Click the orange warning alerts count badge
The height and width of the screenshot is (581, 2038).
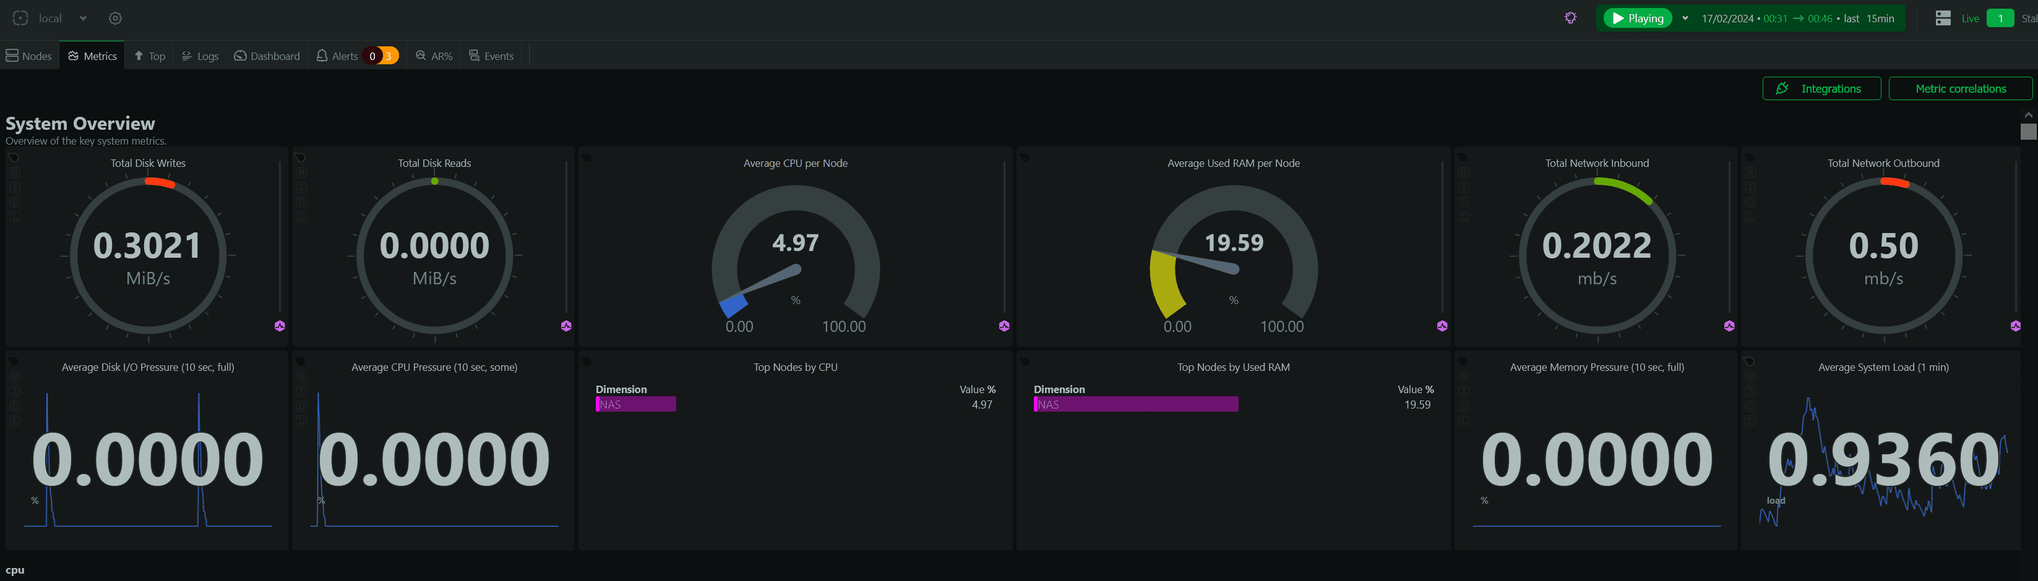(389, 56)
